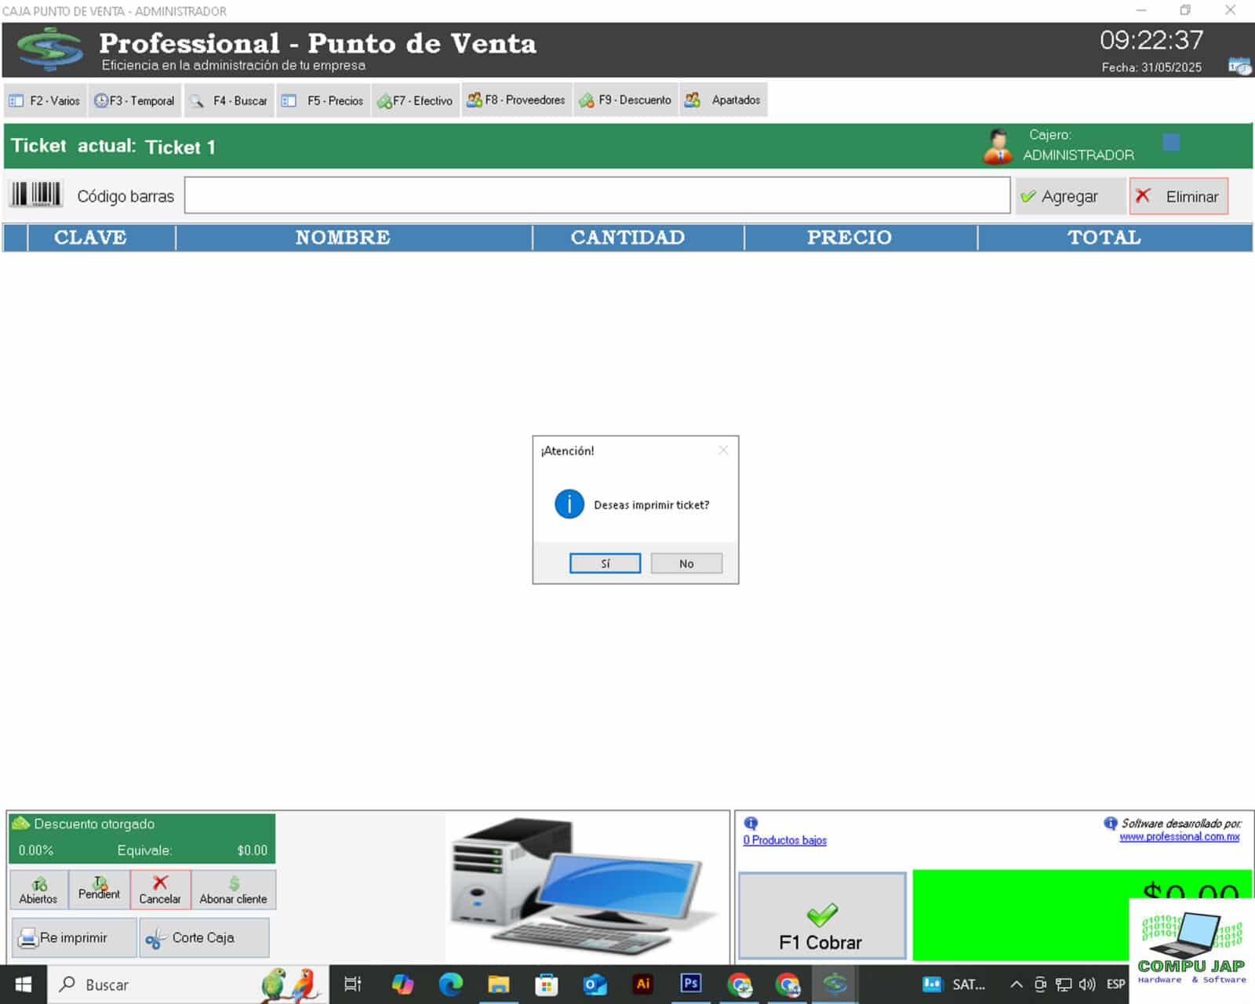Open Outlook from the taskbar

point(595,984)
